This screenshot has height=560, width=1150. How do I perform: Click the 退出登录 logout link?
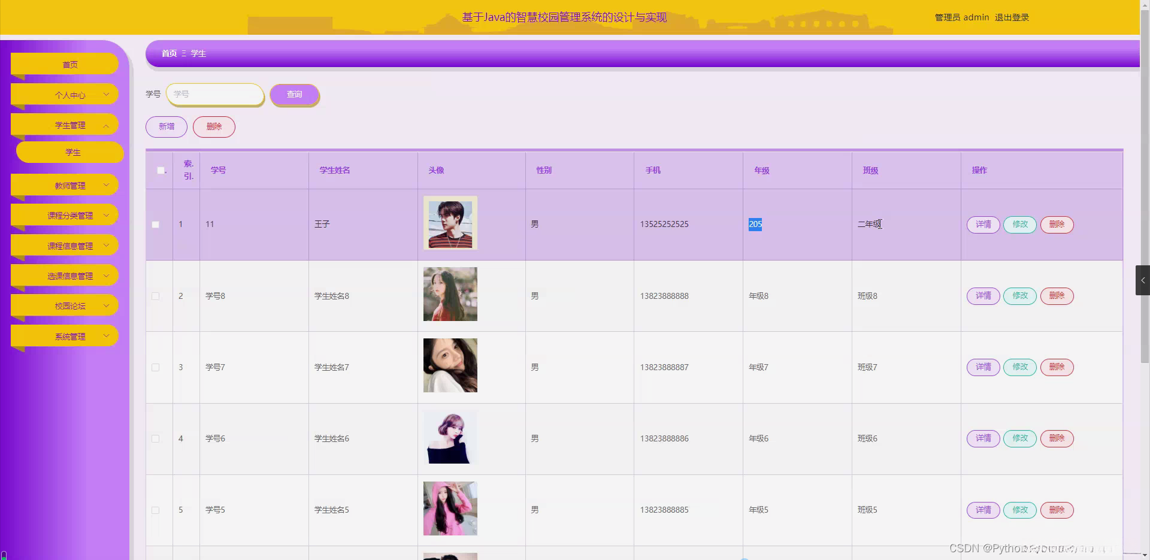click(x=1012, y=17)
